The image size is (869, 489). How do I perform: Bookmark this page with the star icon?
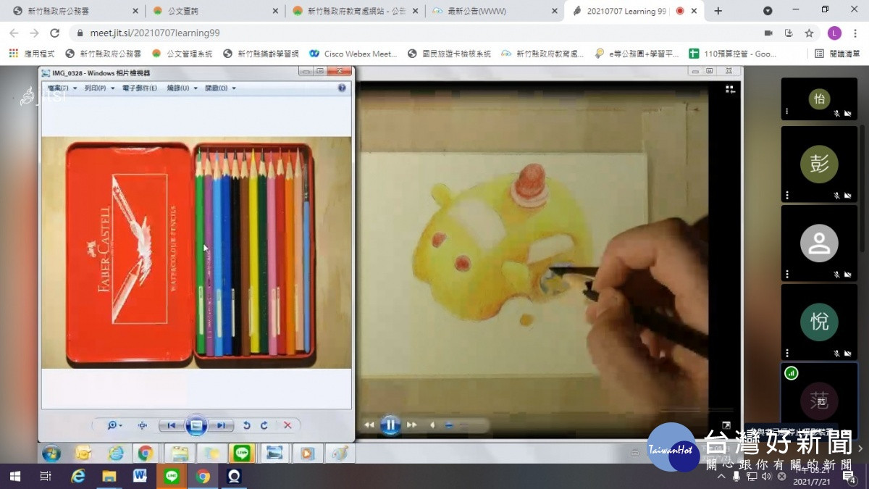(x=809, y=33)
